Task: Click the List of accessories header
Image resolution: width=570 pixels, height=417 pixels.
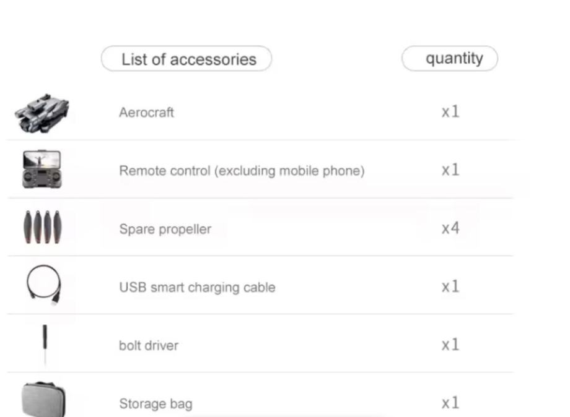Action: [186, 59]
